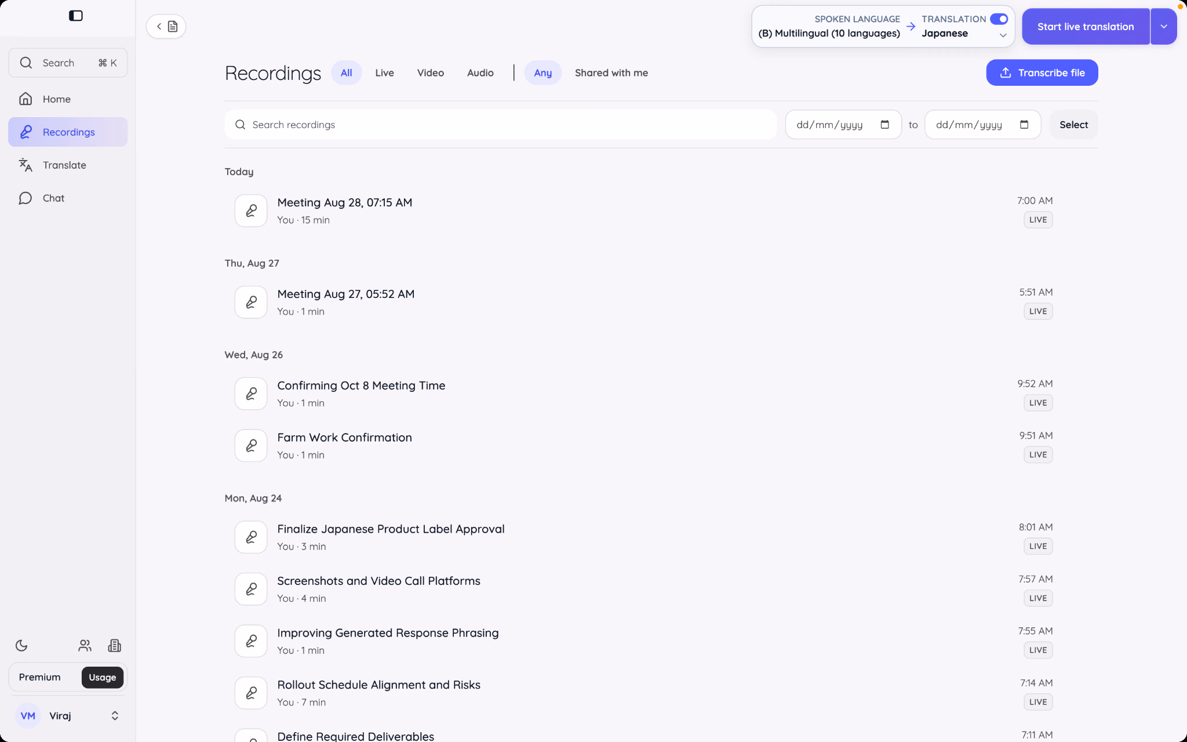The width and height of the screenshot is (1187, 742).
Task: Click the back to document icon button
Action: (166, 27)
